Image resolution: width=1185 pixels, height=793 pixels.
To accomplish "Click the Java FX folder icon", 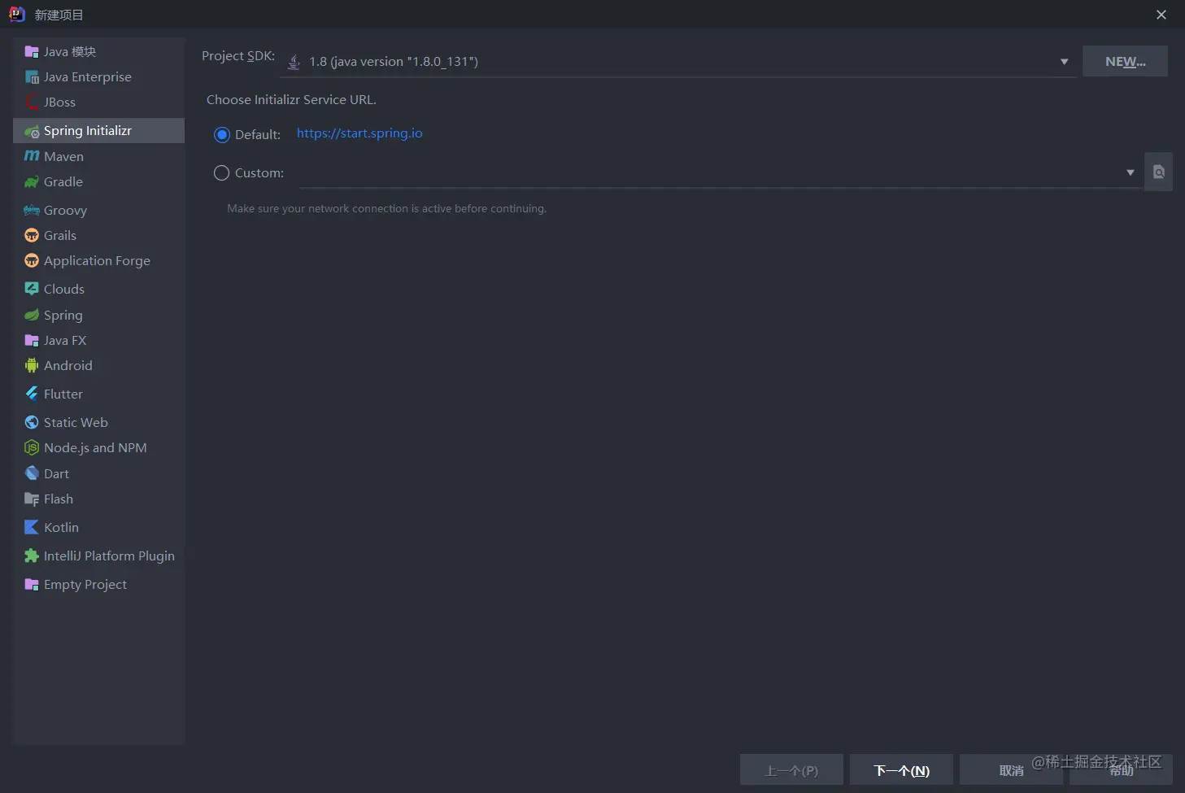I will coord(32,341).
